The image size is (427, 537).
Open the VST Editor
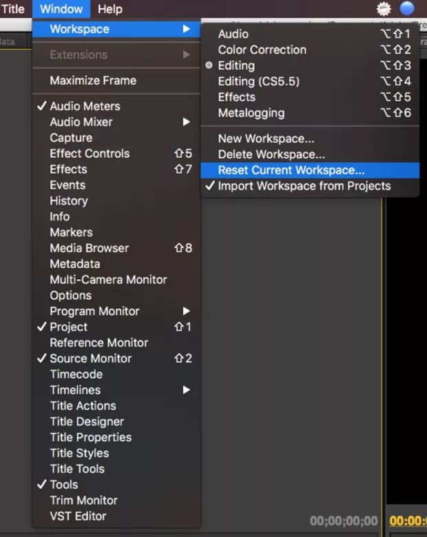click(116, 516)
